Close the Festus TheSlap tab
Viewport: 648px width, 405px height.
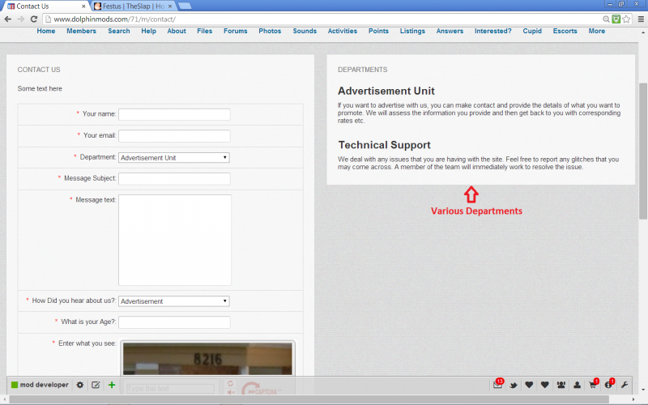pos(170,6)
